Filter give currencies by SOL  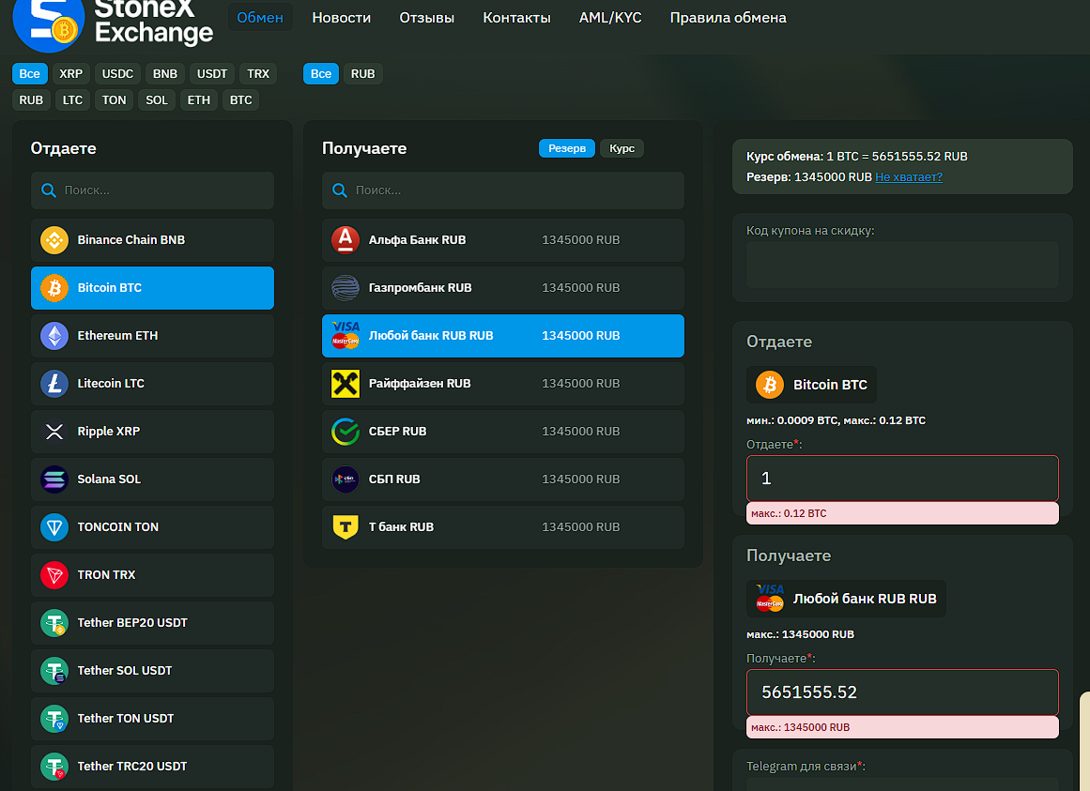click(x=157, y=100)
